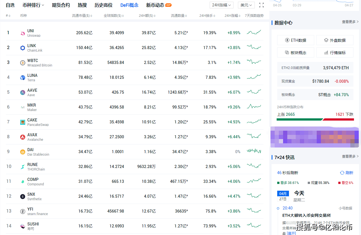Click the pixelated banner advertisement
The height and width of the screenshot is (235, 361).
coord(314,137)
